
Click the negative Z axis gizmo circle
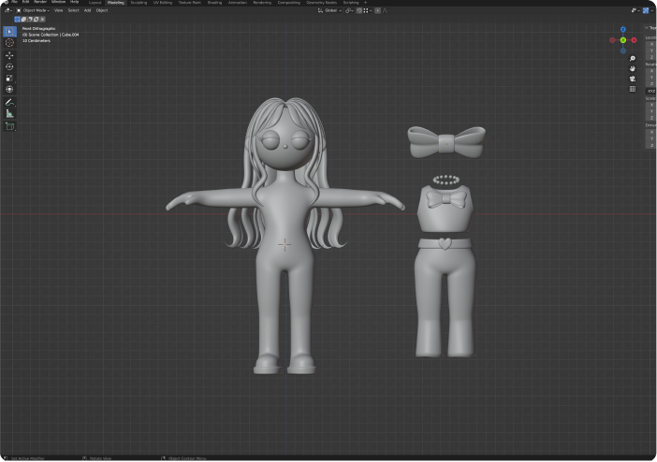pyautogui.click(x=623, y=51)
